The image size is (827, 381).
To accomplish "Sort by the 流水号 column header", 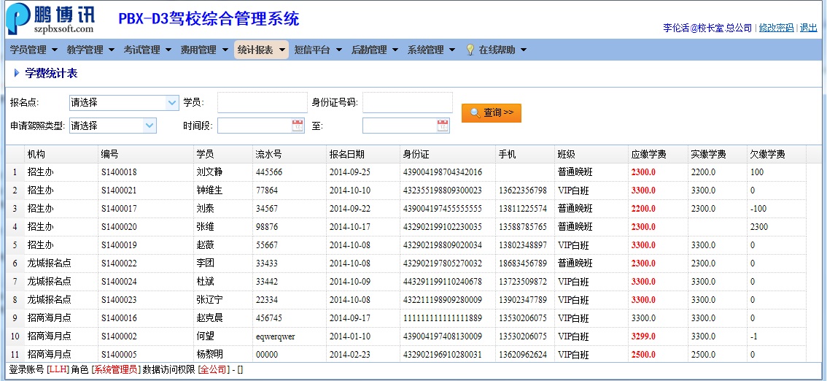I will click(x=289, y=154).
